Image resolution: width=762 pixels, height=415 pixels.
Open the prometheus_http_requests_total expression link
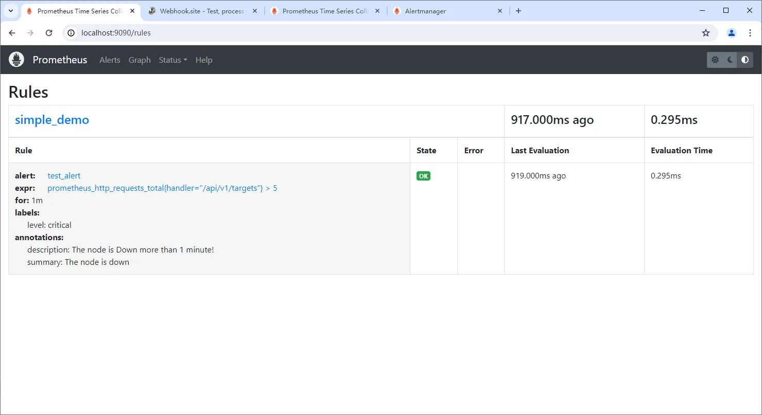point(162,188)
